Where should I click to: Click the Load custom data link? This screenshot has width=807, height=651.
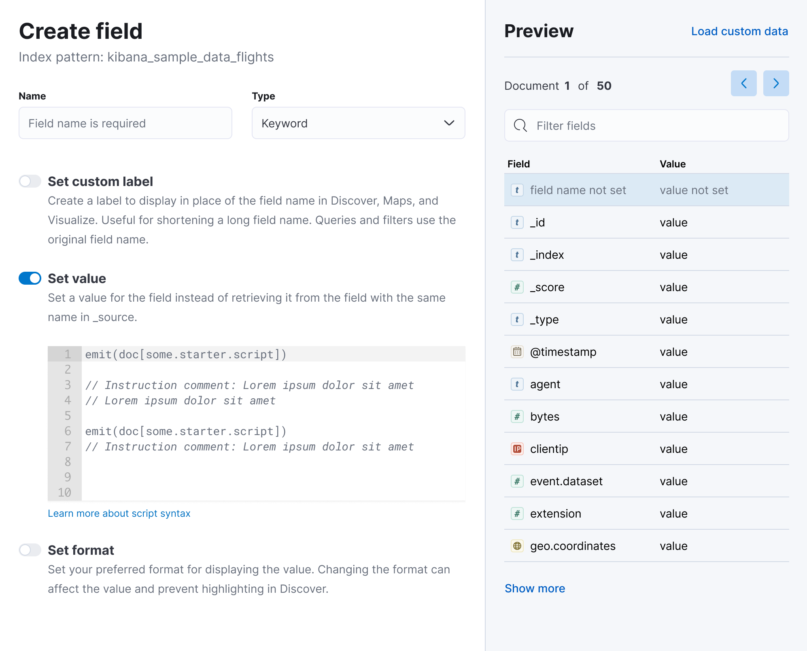pyautogui.click(x=739, y=31)
